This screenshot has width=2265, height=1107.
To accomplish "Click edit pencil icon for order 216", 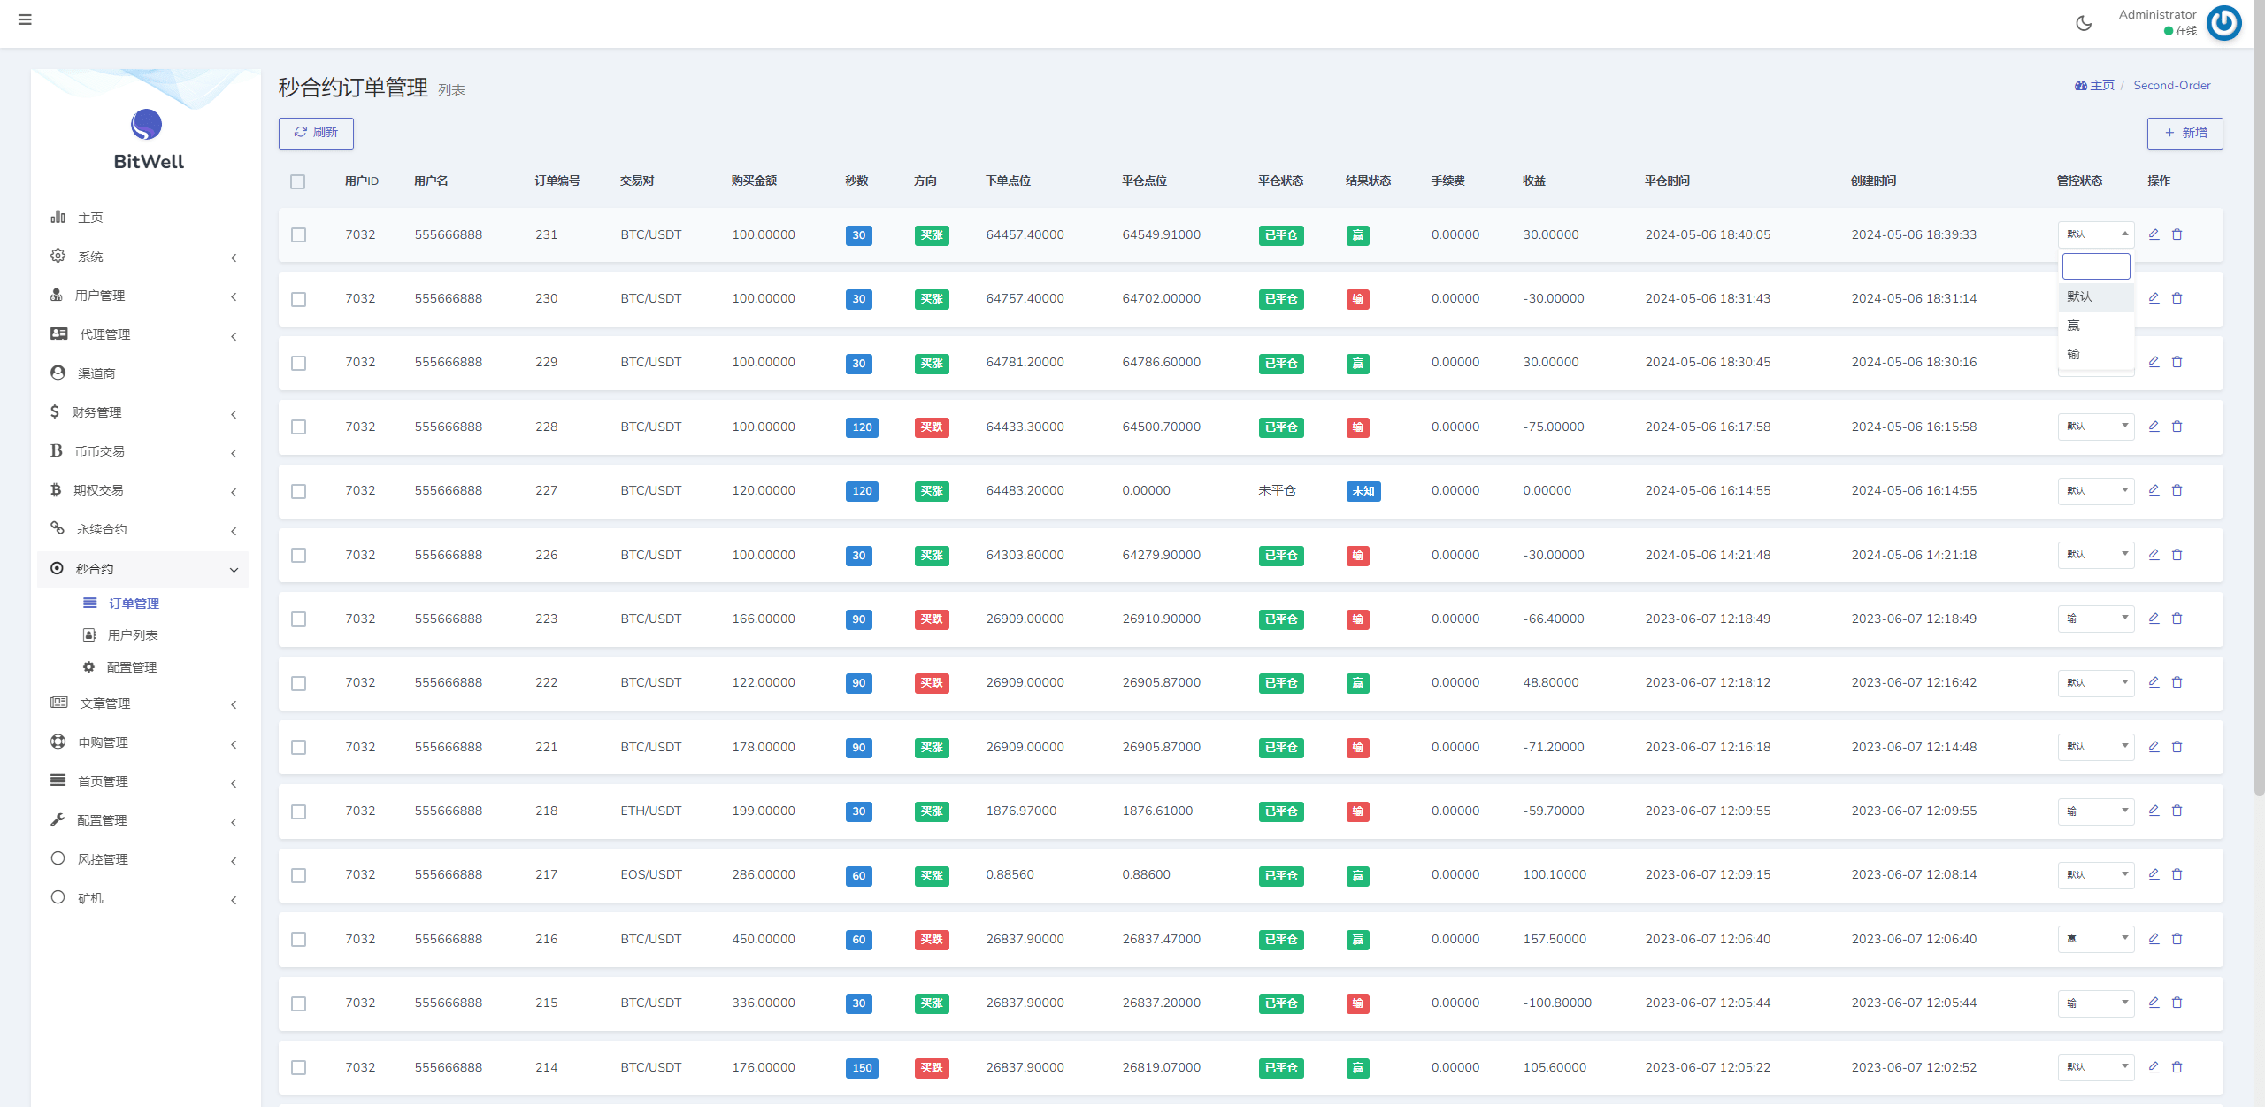I will tap(2154, 939).
